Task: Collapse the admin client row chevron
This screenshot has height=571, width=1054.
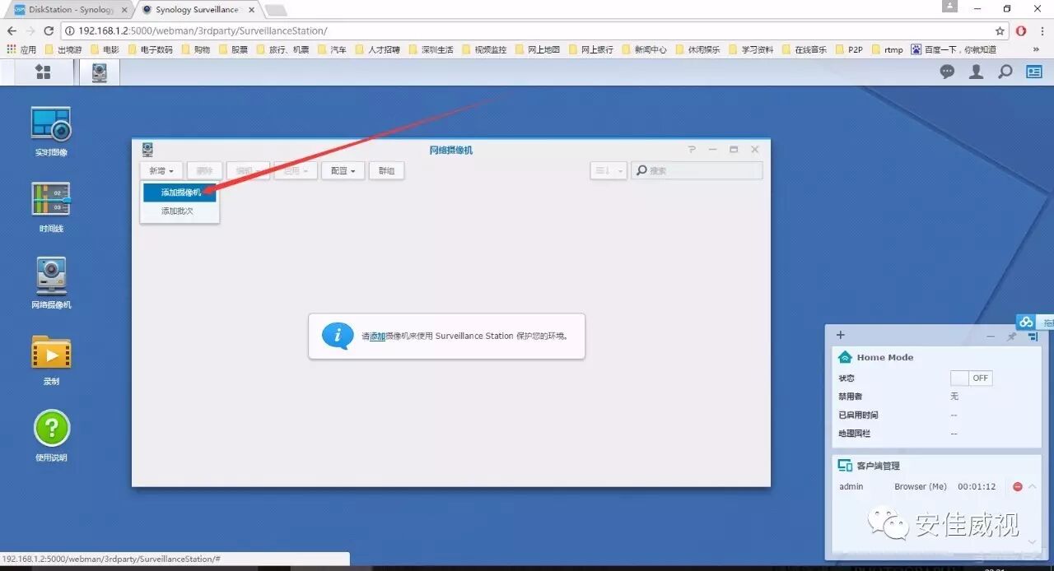Action: (x=1033, y=486)
